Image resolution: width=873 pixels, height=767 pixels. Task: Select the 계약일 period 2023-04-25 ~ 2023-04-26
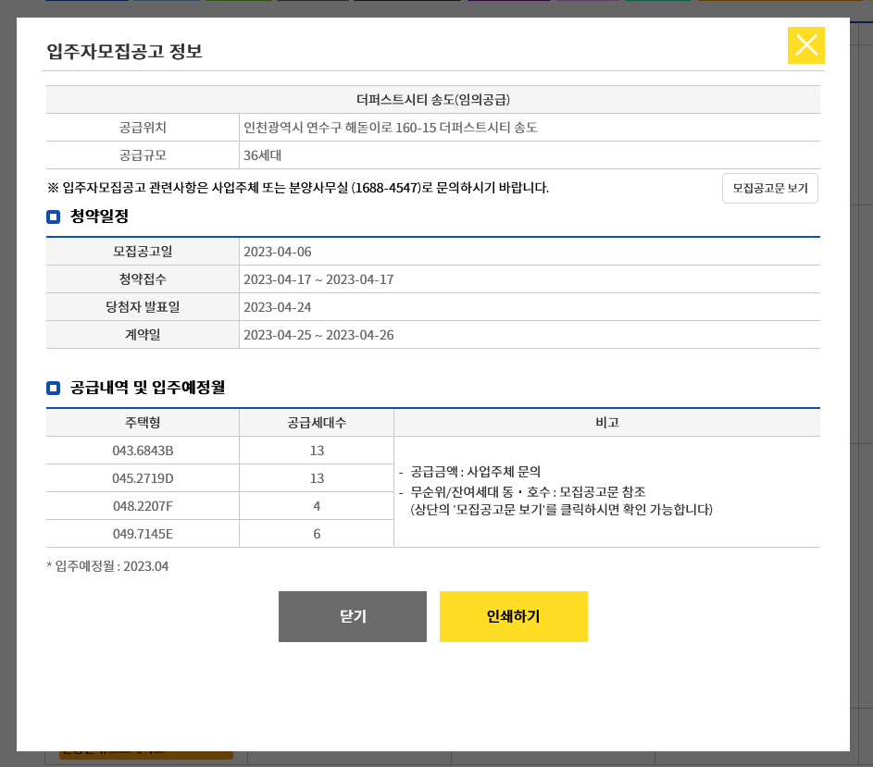[x=318, y=335]
